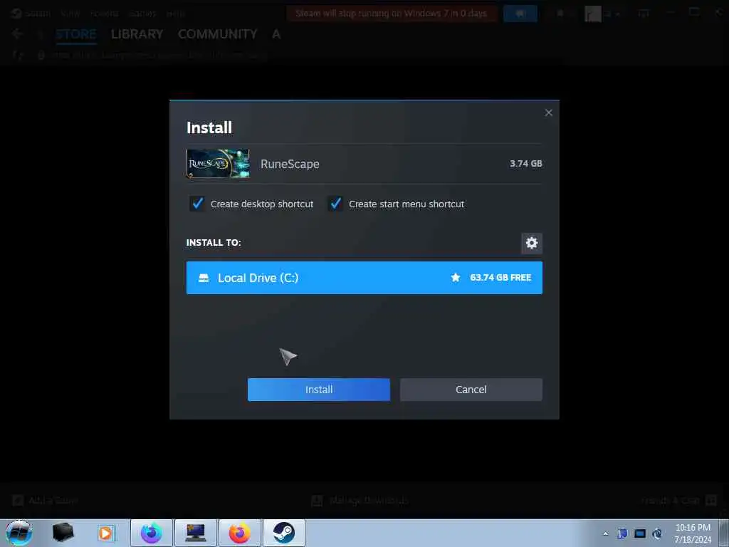Click the taskbar clock showing 10:16 PM
Viewport: 729px width, 547px height.
pyautogui.click(x=693, y=533)
